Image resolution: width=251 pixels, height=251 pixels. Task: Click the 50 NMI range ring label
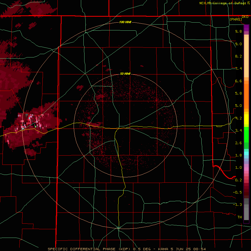[x=125, y=74]
